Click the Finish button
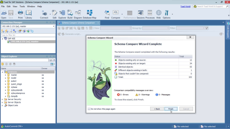230x129 pixels. click(171, 109)
